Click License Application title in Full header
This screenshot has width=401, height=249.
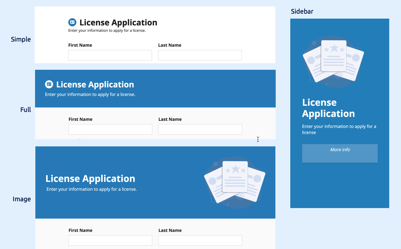tap(95, 85)
